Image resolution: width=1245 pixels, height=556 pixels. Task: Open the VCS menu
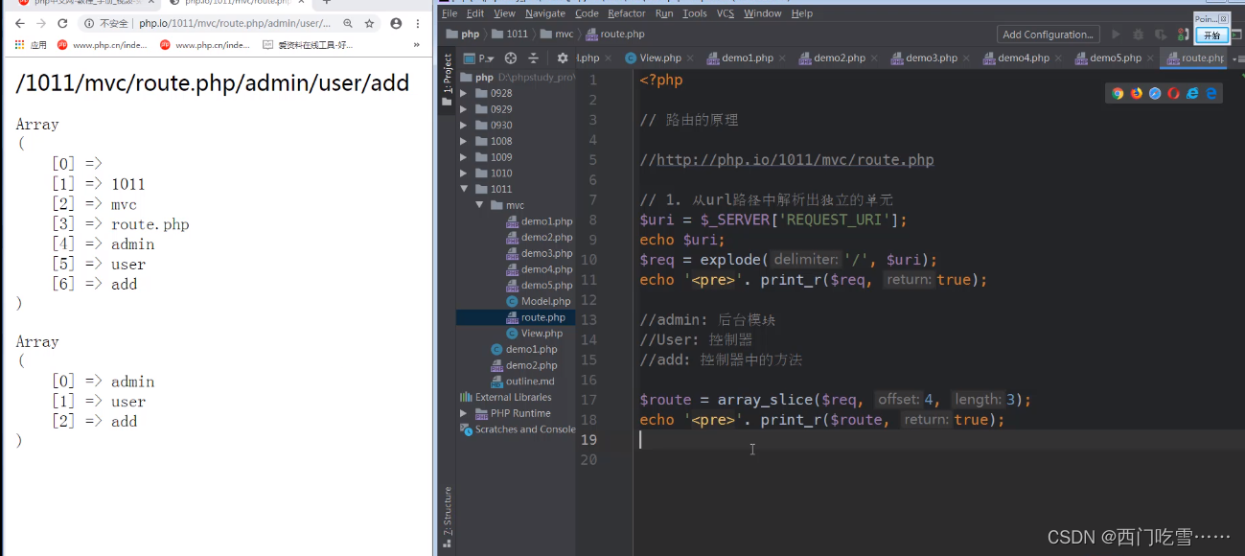point(726,13)
